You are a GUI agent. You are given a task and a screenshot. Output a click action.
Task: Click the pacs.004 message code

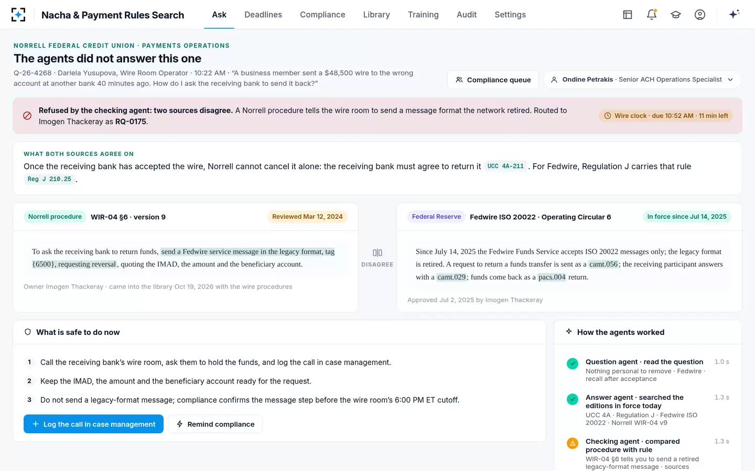(552, 277)
